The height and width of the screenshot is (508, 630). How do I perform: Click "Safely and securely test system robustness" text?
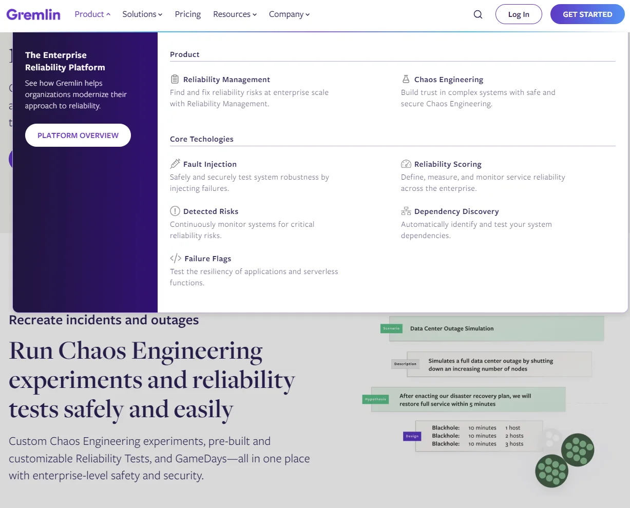250,183
